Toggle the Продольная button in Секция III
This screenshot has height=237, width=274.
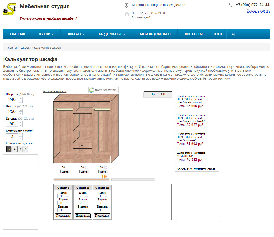[x=102, y=216]
